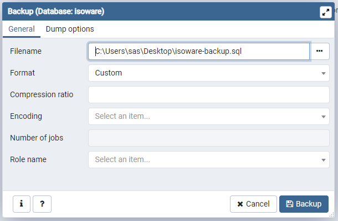Open help with the question mark button
The image size is (338, 221).
(42, 204)
